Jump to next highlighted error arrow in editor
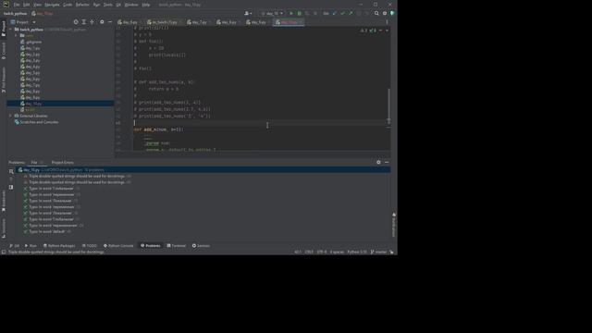The width and height of the screenshot is (592, 333). tap(387, 31)
